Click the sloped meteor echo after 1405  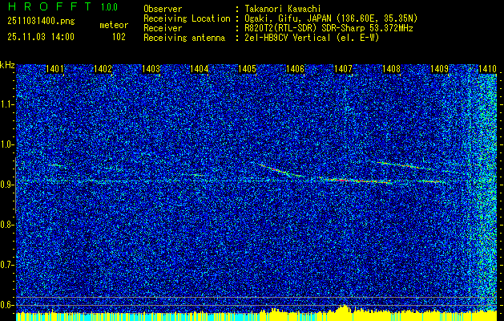[280, 170]
